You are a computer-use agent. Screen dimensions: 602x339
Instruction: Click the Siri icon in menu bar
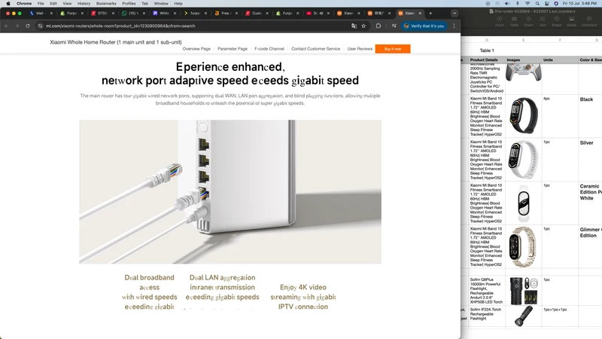[556, 4]
